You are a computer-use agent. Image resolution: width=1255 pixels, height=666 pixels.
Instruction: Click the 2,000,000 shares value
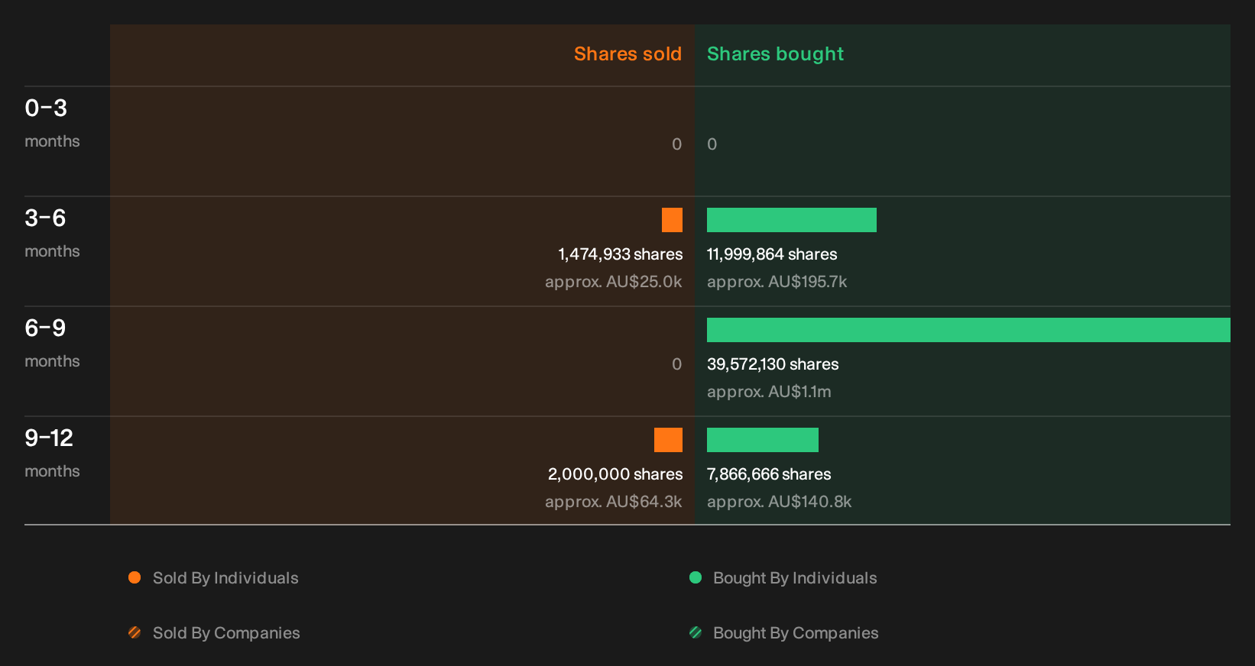tap(615, 474)
